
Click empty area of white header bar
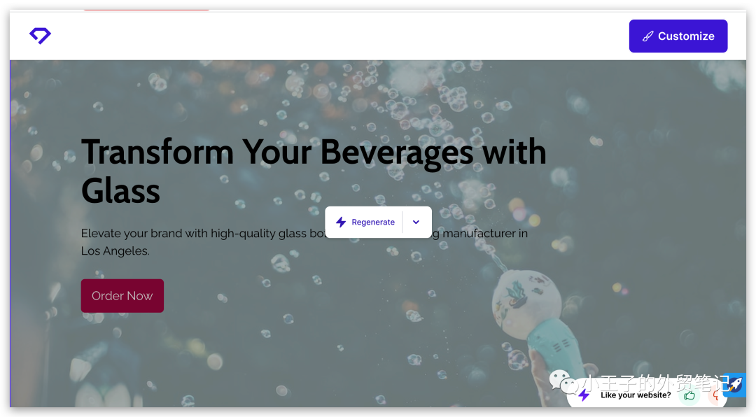337,36
